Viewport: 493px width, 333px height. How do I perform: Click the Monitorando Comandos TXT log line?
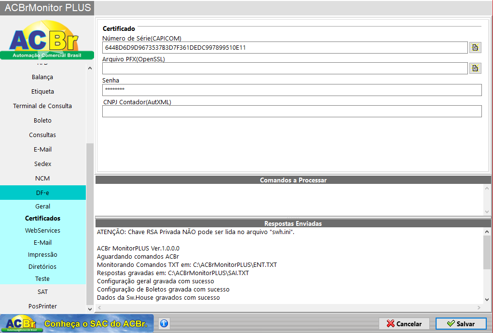pyautogui.click(x=187, y=265)
